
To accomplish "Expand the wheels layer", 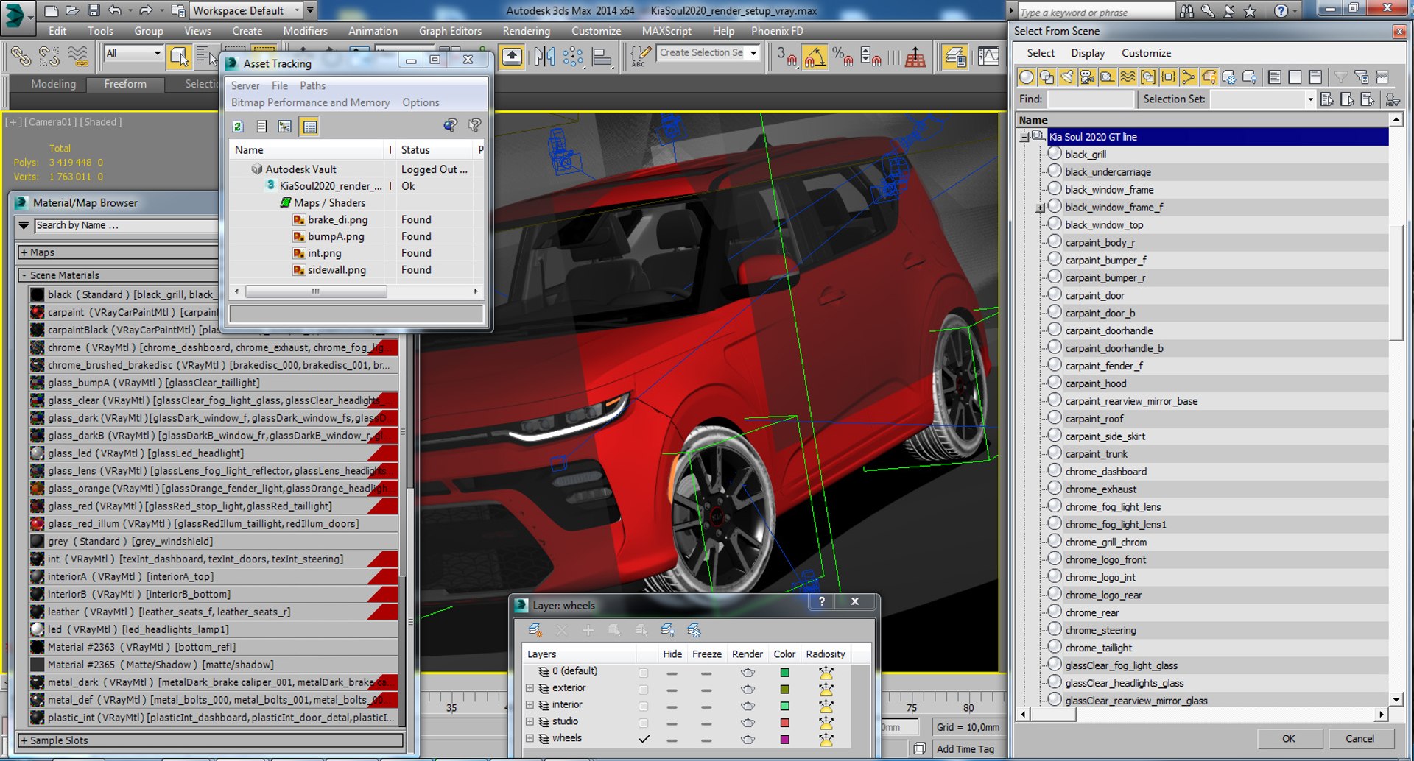I will (530, 738).
